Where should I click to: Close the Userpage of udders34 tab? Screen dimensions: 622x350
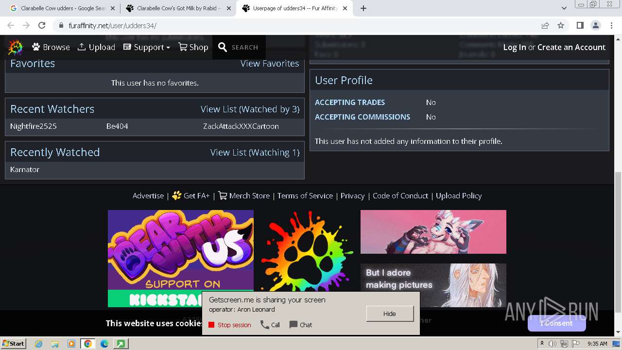coord(345,8)
